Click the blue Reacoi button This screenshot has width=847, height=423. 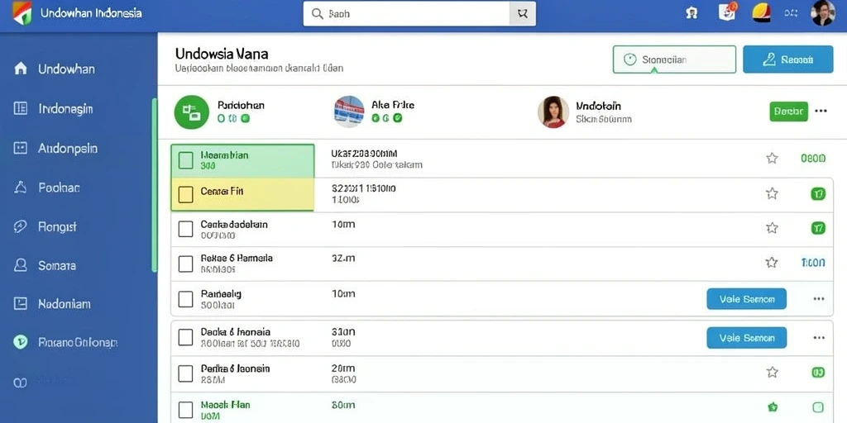pyautogui.click(x=788, y=59)
